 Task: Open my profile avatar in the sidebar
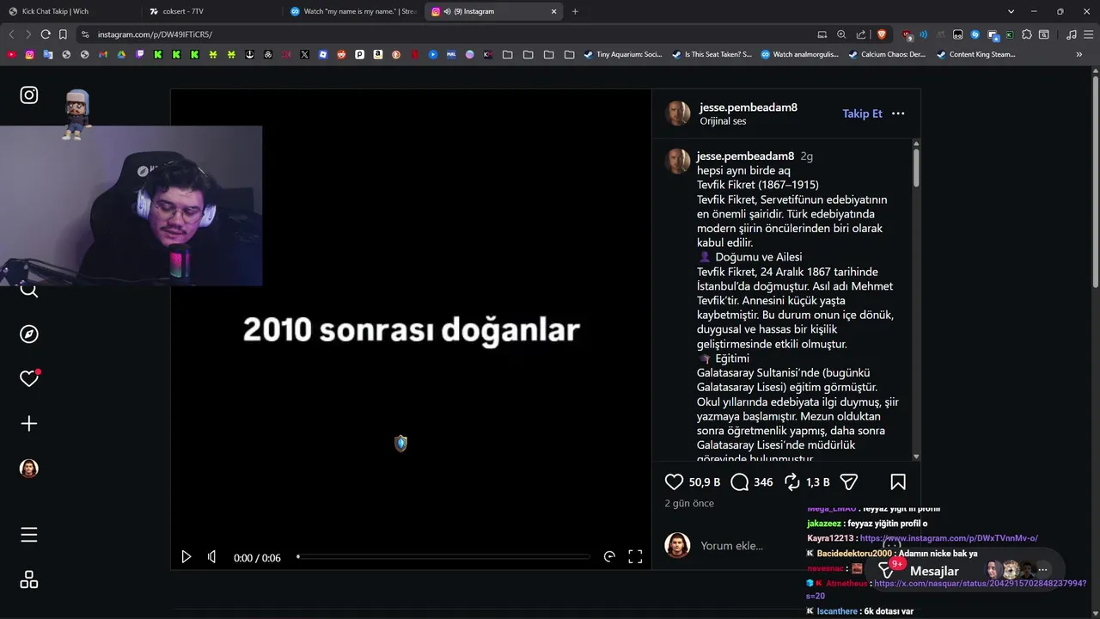[x=29, y=469]
